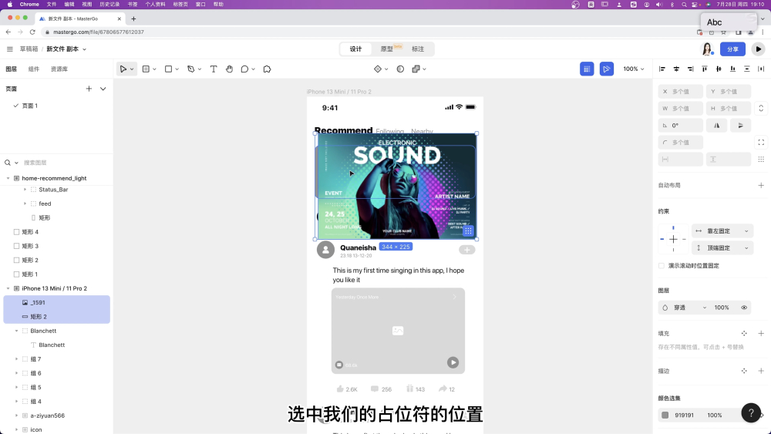Click the layer opacity 100% field
Image resolution: width=771 pixels, height=434 pixels.
722,308
